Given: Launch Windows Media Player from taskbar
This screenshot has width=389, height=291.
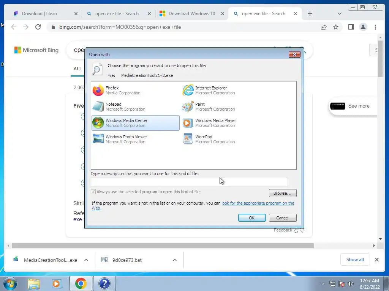Looking at the screenshot, I should pos(57,283).
